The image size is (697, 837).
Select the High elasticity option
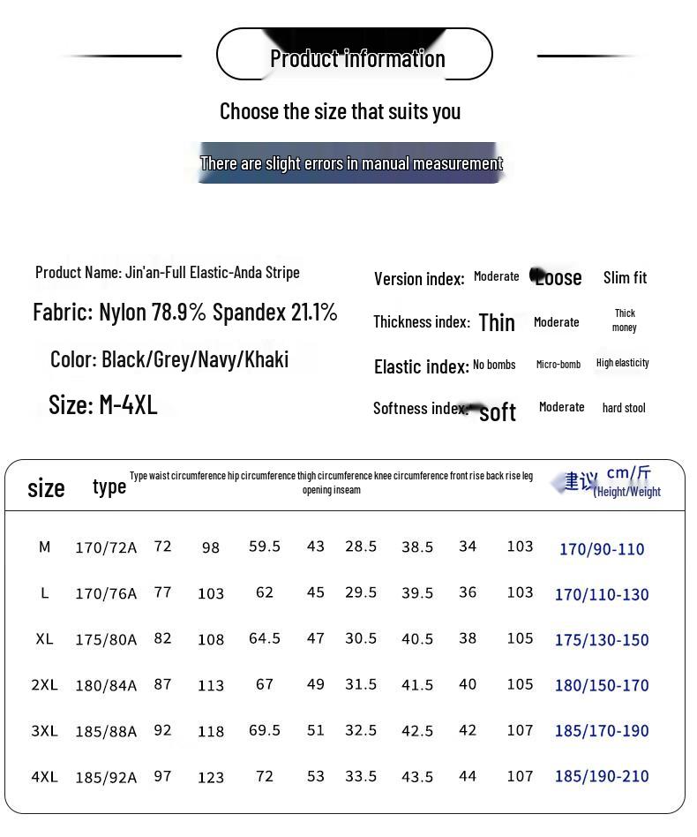click(x=622, y=363)
